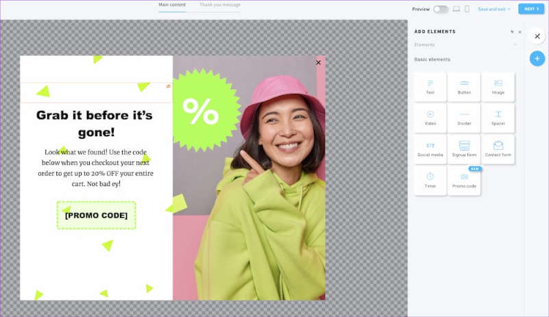Select the [PROMO CODE] box in popup
Screen dimensions: 549x317
tap(96, 215)
